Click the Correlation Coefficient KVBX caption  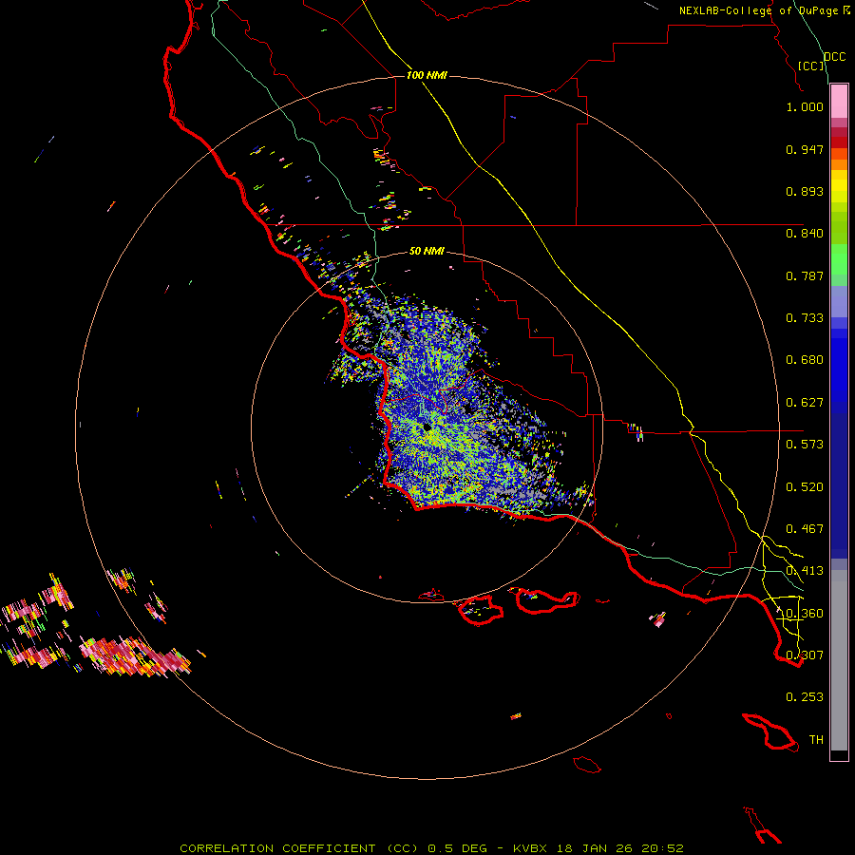pos(432,848)
